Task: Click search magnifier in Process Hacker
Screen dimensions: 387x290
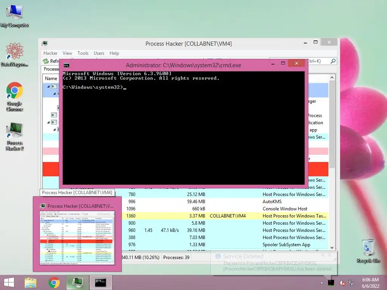Action: (333, 61)
